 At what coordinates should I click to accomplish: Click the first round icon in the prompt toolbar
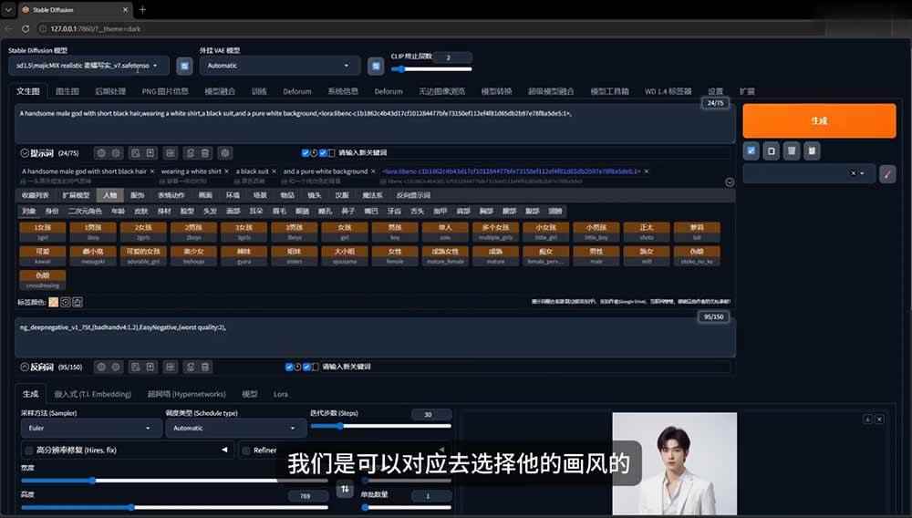click(101, 153)
